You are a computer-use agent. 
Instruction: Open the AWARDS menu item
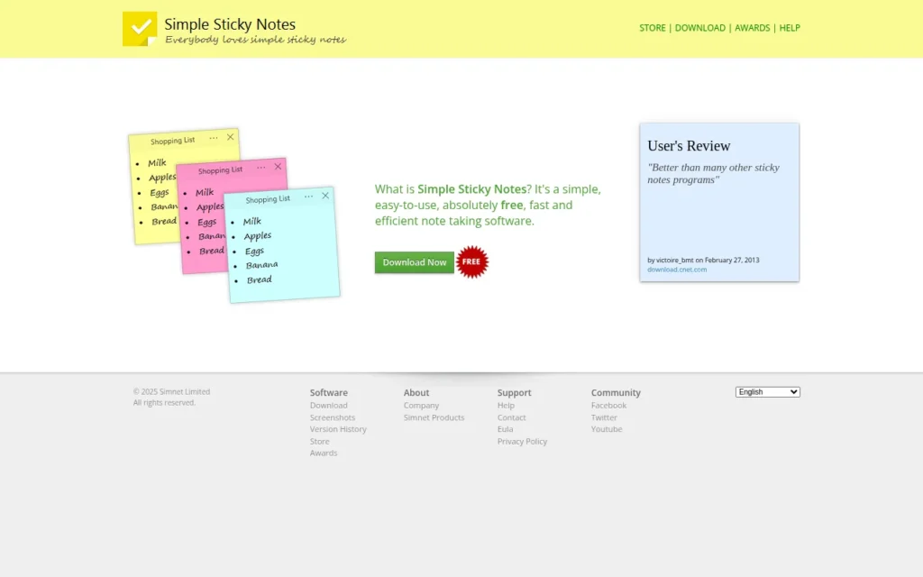point(752,28)
